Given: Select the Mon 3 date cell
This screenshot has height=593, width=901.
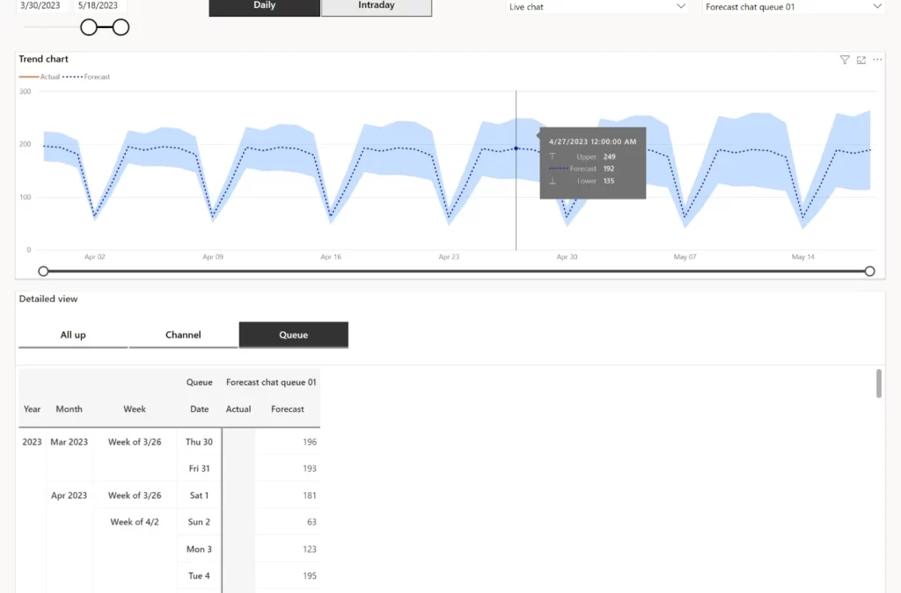Looking at the screenshot, I should point(200,549).
